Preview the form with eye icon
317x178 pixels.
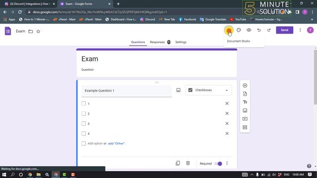pyautogui.click(x=249, y=30)
